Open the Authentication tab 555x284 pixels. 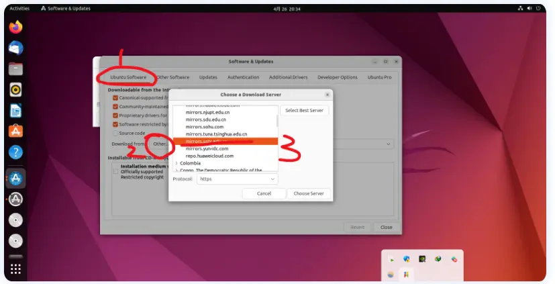click(x=243, y=77)
